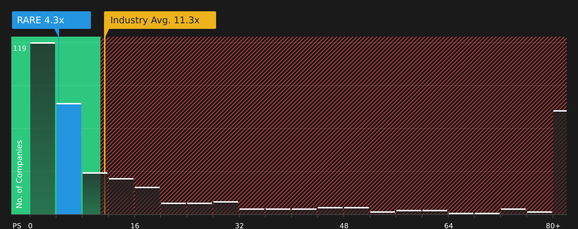Image resolution: width=578 pixels, height=229 pixels.
Task: Click the RARE 4.3x label
Action: [x=51, y=20]
